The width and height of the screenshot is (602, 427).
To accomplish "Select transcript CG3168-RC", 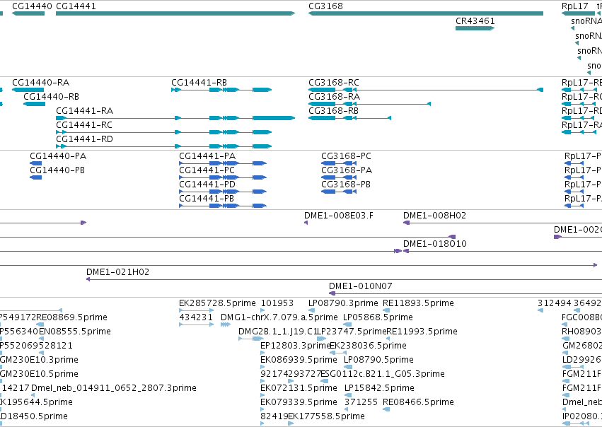I will 334,83.
